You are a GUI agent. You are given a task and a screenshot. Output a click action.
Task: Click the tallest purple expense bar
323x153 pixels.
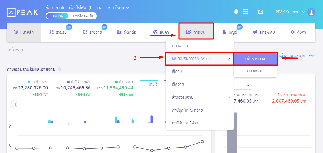pyautogui.click(x=152, y=119)
